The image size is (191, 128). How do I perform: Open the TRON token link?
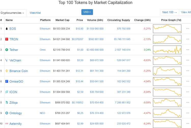14,39
